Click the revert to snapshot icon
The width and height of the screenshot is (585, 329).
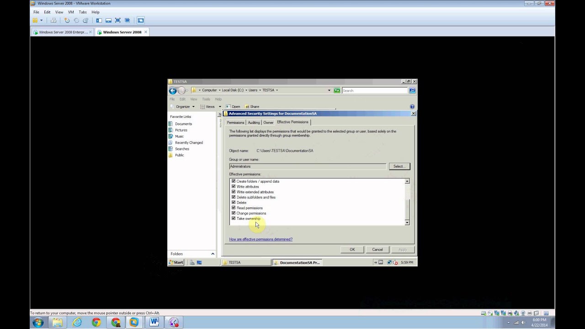point(76,20)
